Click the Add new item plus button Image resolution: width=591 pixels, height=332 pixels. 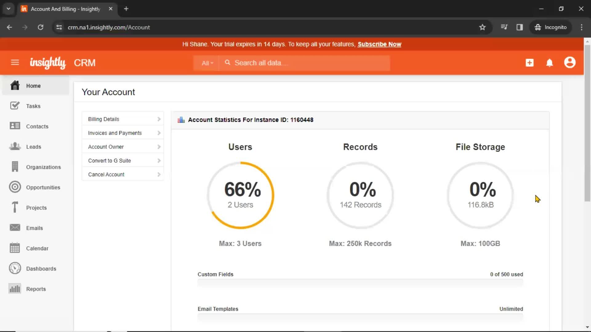pyautogui.click(x=530, y=63)
